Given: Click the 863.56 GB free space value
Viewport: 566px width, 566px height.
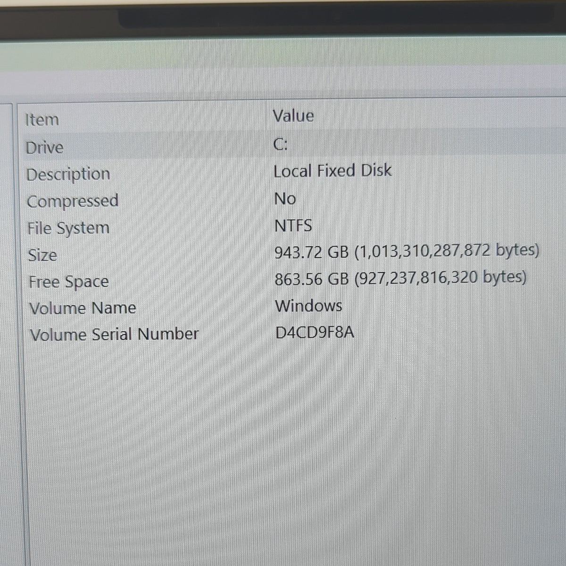Looking at the screenshot, I should [401, 278].
